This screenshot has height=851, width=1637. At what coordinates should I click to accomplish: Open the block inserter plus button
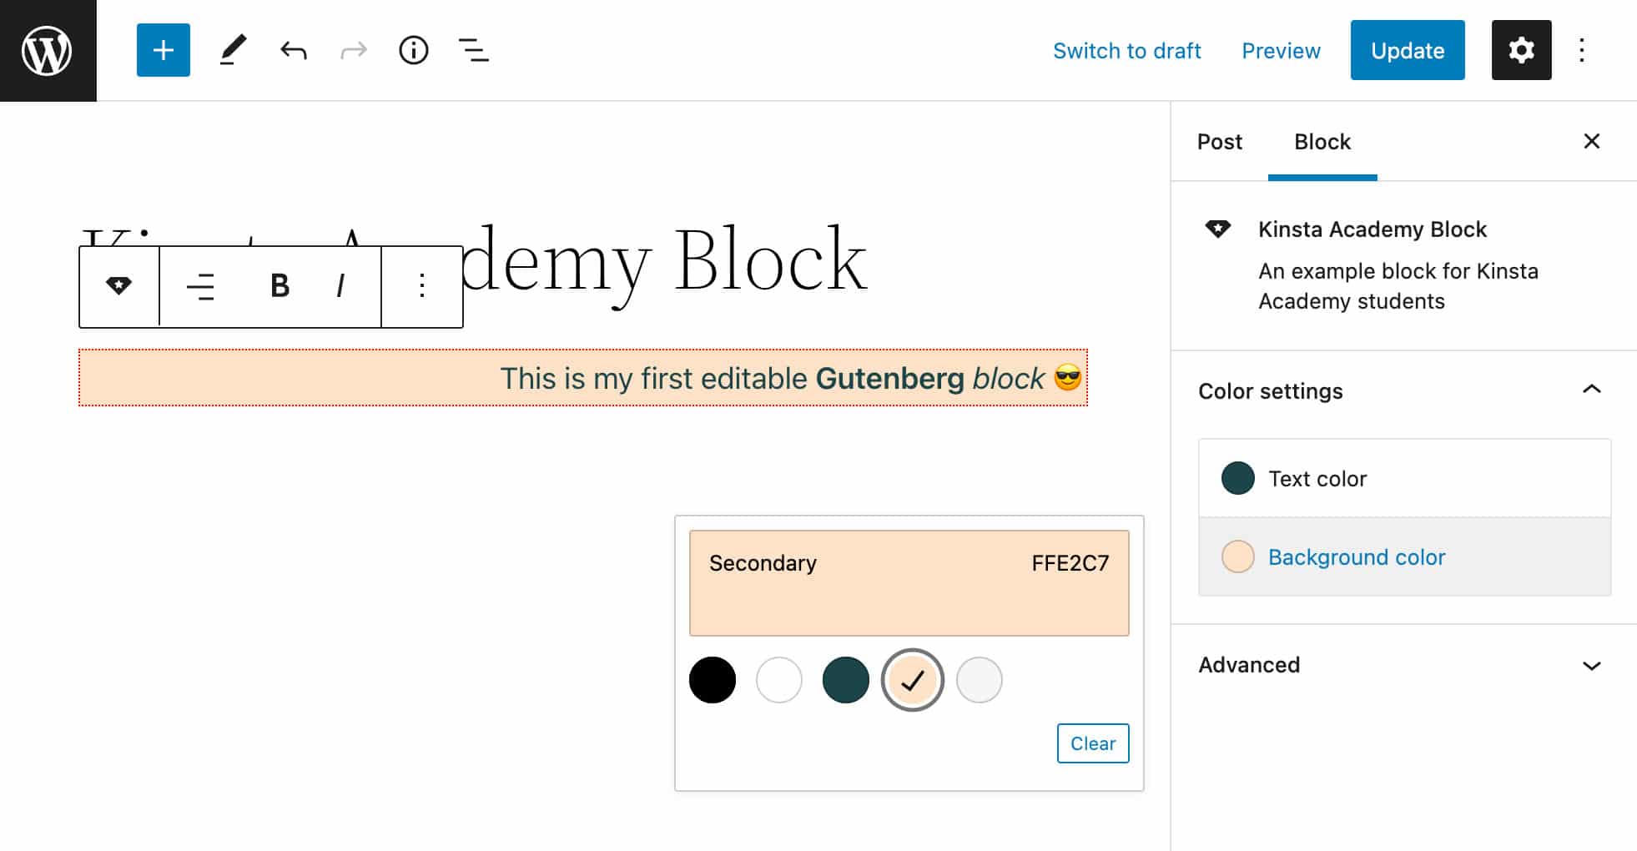click(164, 50)
